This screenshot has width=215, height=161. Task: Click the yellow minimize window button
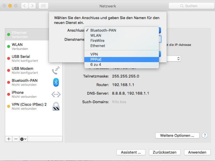[x=10, y=6]
